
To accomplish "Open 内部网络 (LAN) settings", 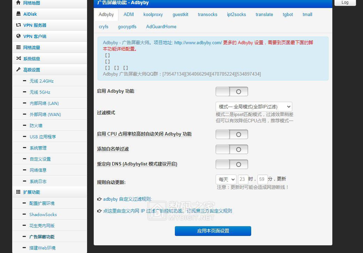I will 49,103.
